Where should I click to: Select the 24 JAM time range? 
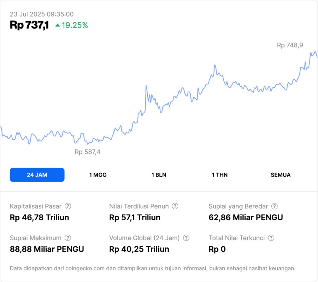click(x=37, y=175)
